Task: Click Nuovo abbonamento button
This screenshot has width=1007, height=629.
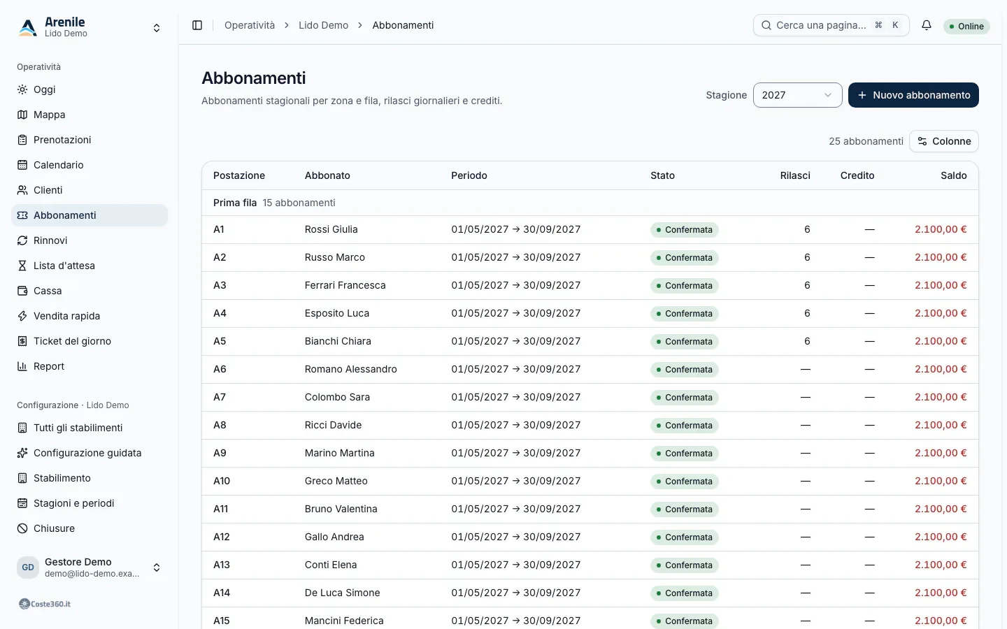Action: (913, 95)
